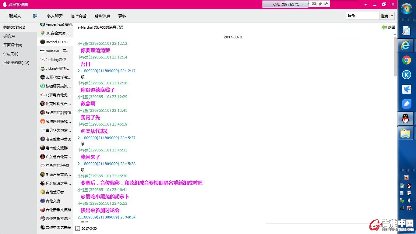Viewport: 416px width, 234px height.
Task: Select the RockKing吉他 group
Action: [56, 60]
